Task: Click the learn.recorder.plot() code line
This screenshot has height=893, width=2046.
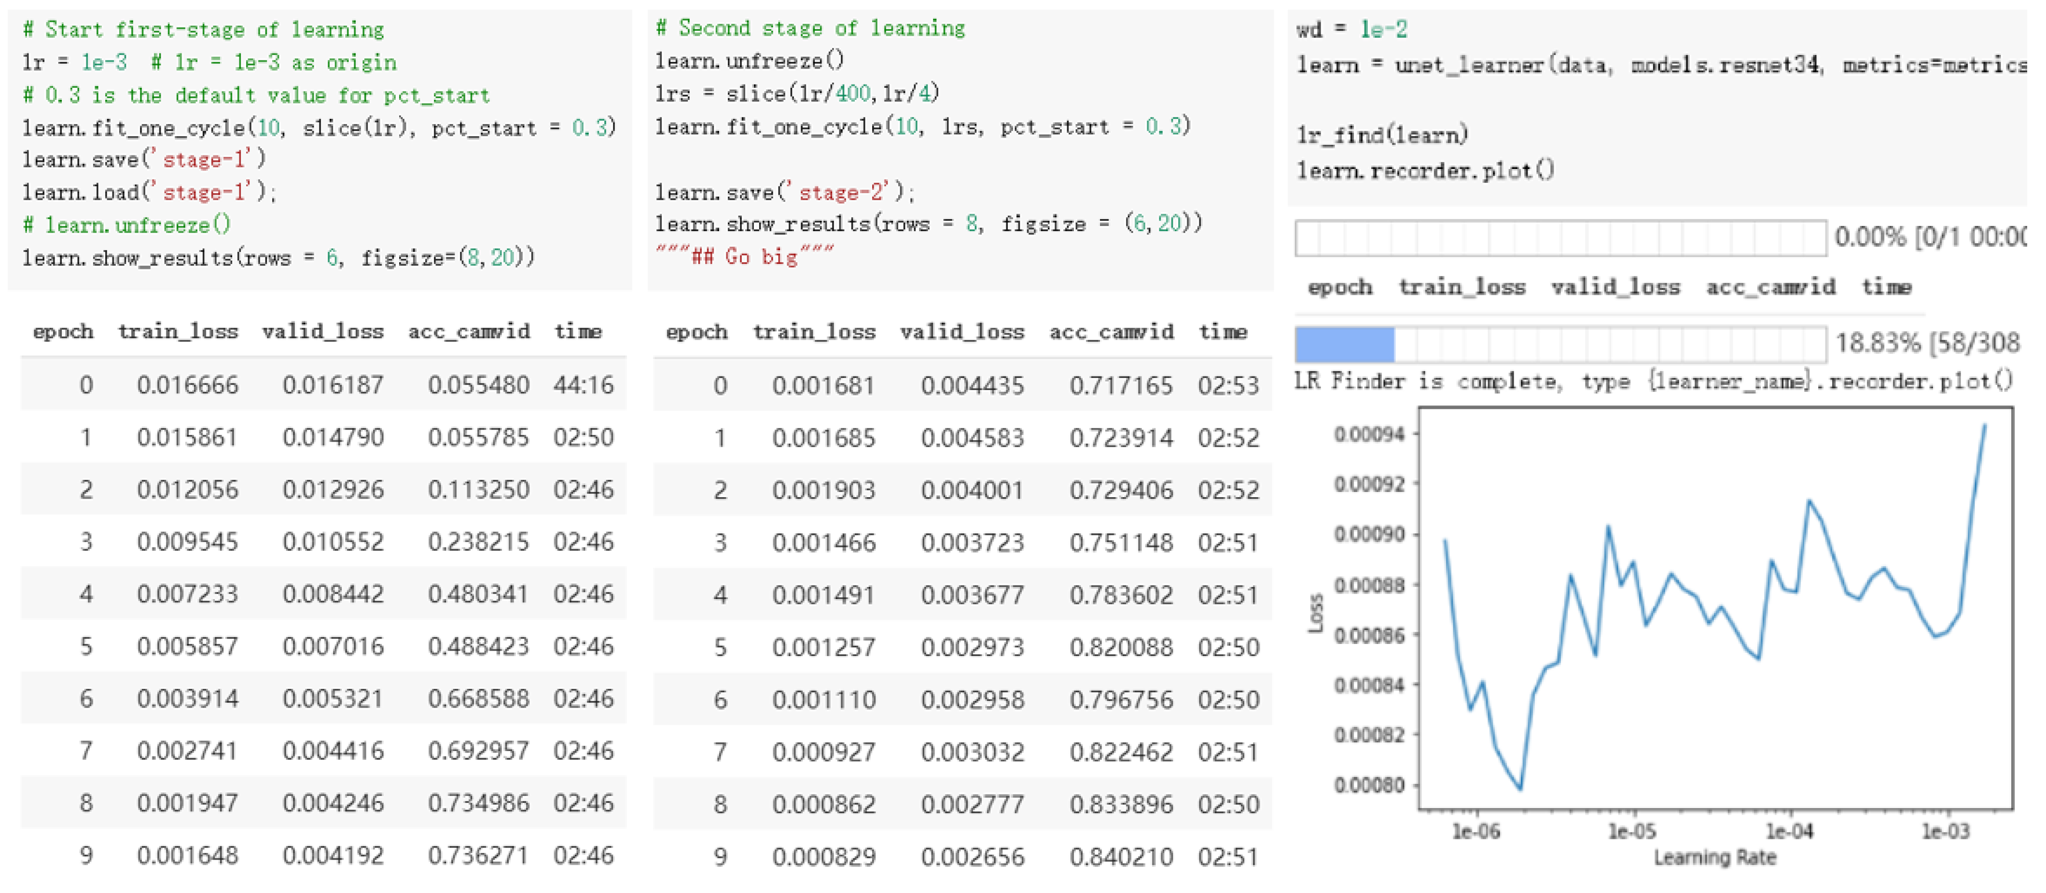Action: [1425, 170]
